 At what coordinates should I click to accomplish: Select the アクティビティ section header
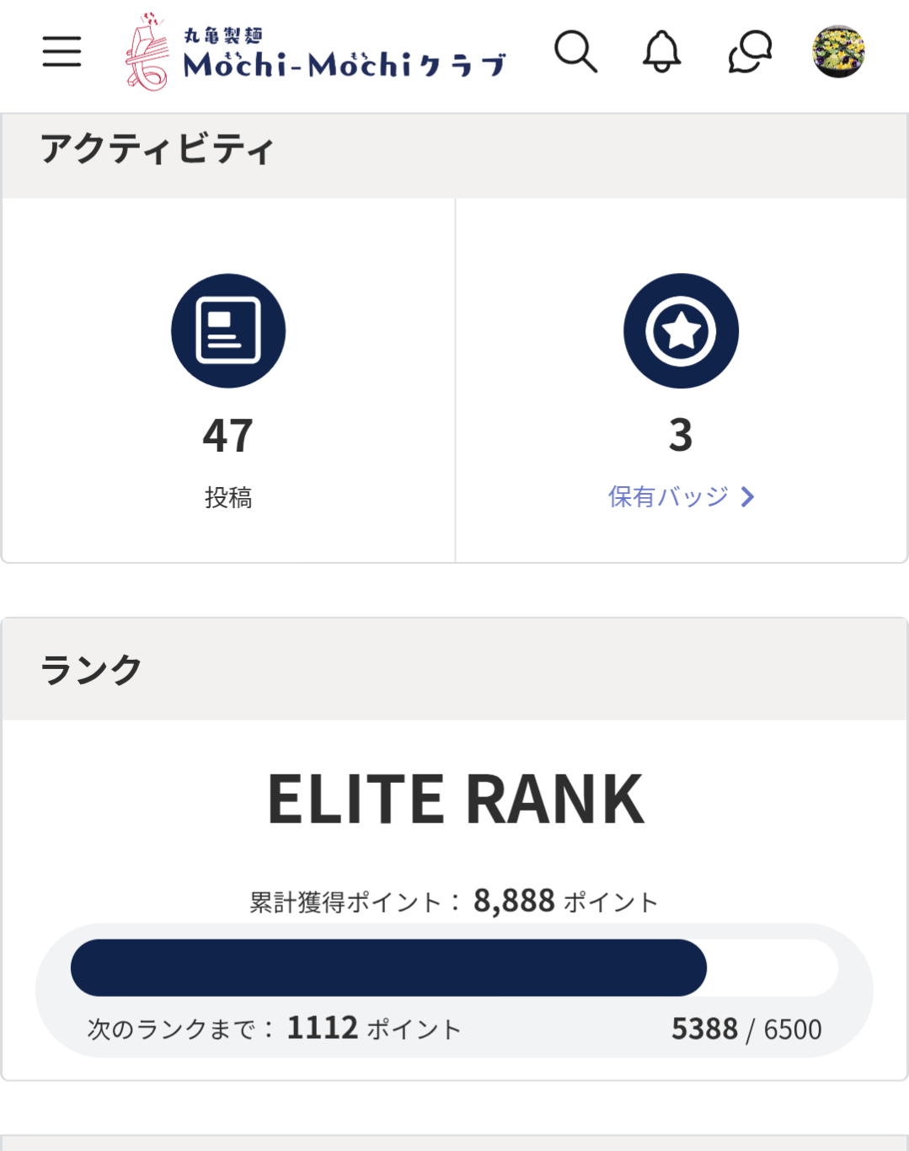point(158,150)
